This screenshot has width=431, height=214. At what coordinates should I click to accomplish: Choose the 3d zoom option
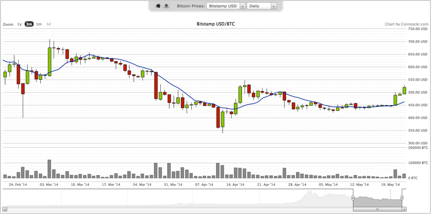[x=49, y=24]
